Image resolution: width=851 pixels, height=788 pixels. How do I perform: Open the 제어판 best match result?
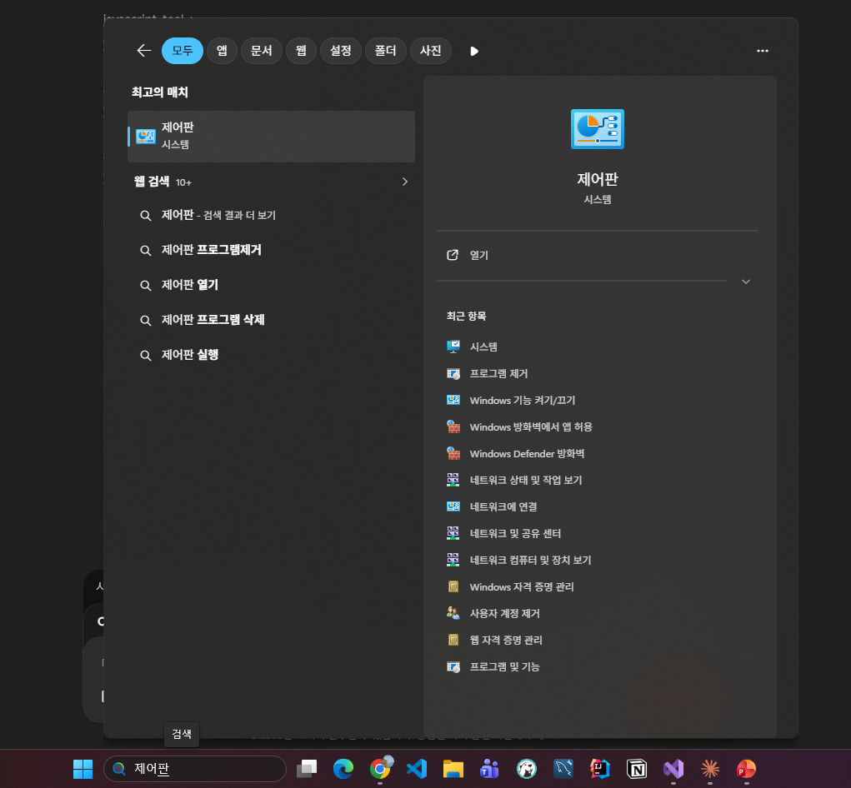pos(271,136)
